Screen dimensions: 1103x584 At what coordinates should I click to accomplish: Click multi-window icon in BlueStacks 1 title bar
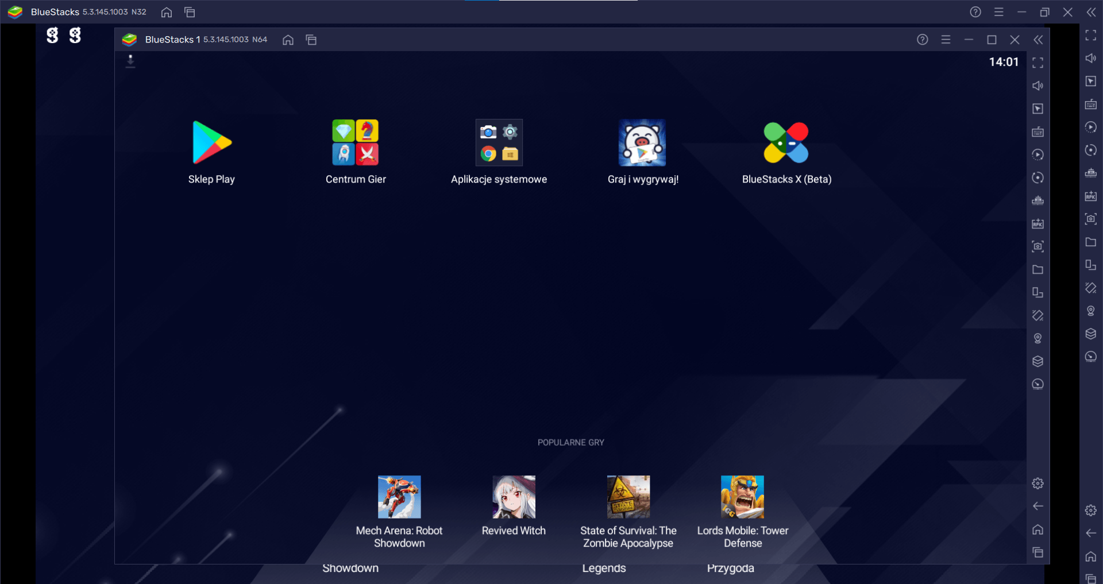311,40
